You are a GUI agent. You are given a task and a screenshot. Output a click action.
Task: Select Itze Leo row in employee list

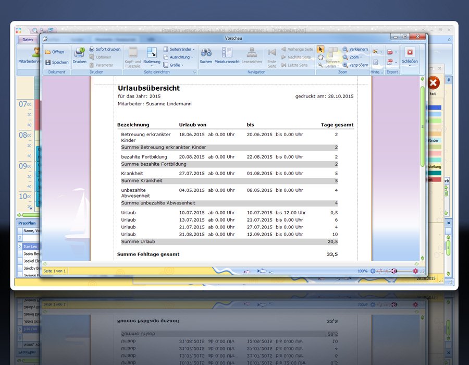point(30,247)
